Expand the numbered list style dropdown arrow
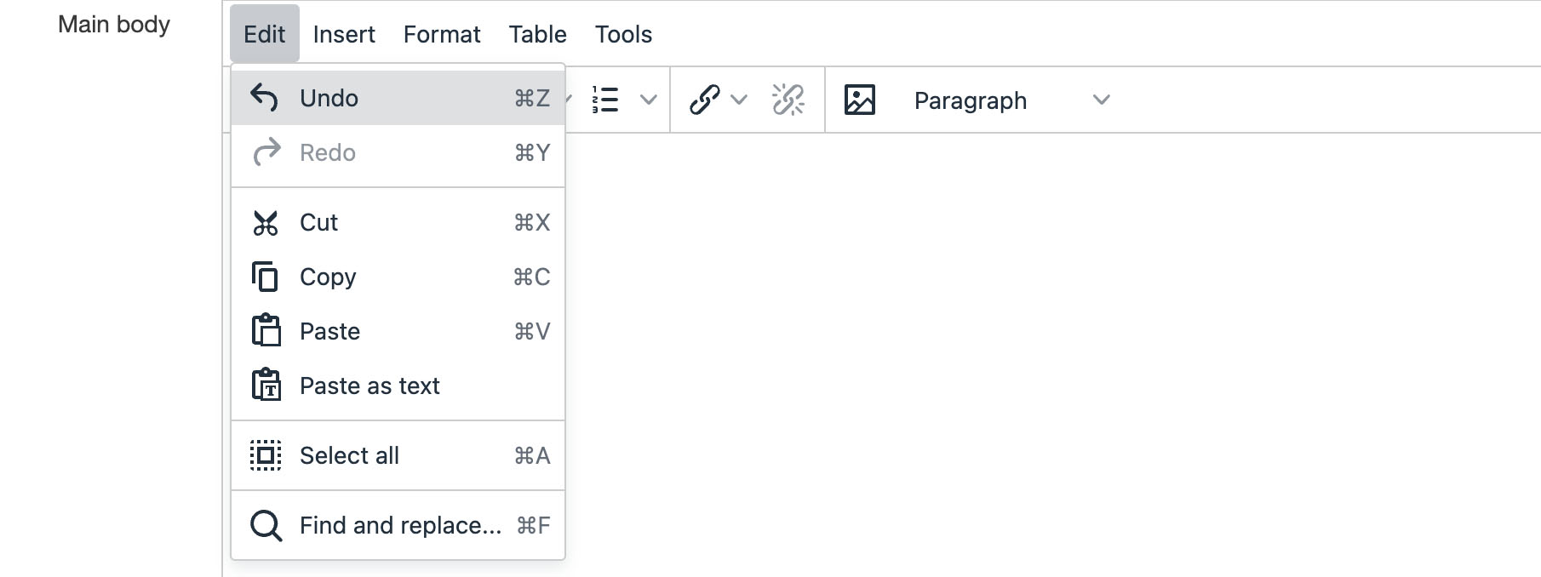The image size is (1541, 577). (x=648, y=100)
